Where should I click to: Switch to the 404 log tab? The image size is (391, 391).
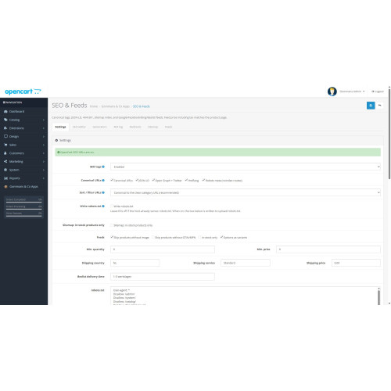118,127
